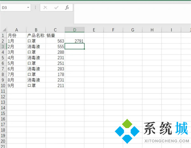Click cell containing 月份
This screenshot has width=191, height=148.
pos(17,35)
